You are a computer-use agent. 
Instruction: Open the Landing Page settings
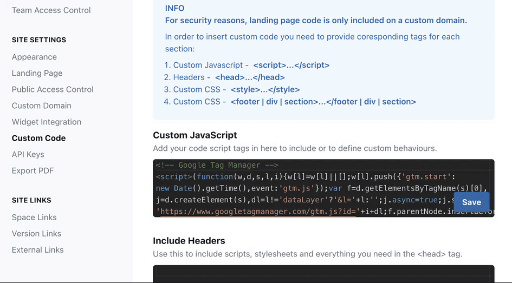(37, 73)
